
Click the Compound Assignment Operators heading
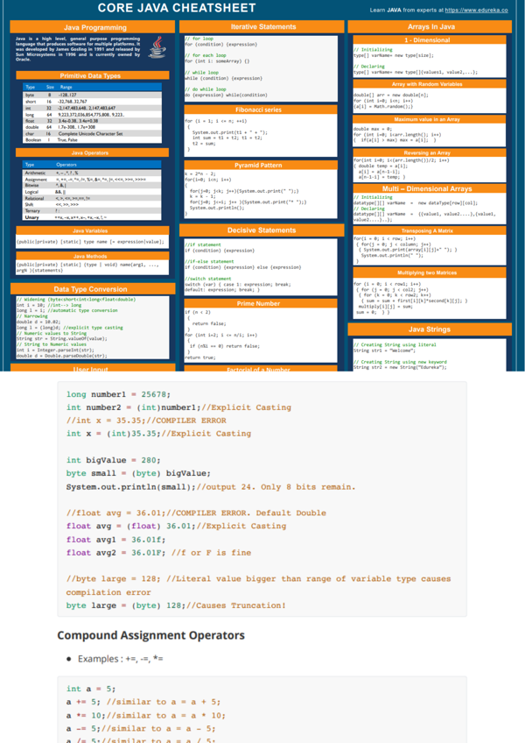click(151, 635)
